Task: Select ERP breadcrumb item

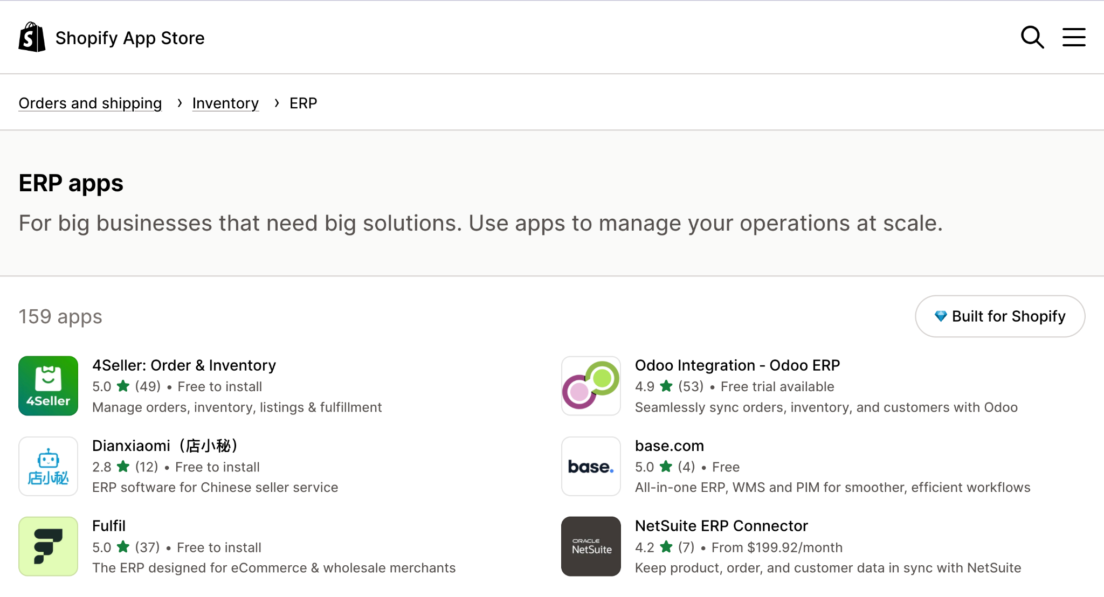Action: coord(303,103)
